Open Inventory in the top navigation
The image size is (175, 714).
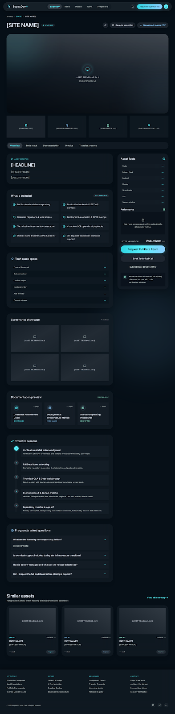pyautogui.click(x=54, y=7)
